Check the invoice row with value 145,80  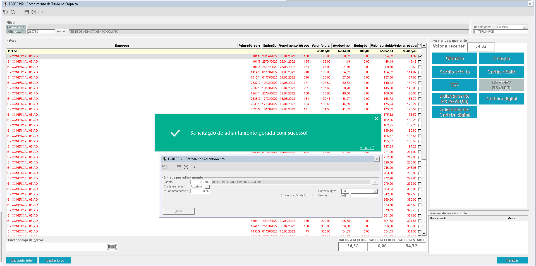[x=420, y=88]
